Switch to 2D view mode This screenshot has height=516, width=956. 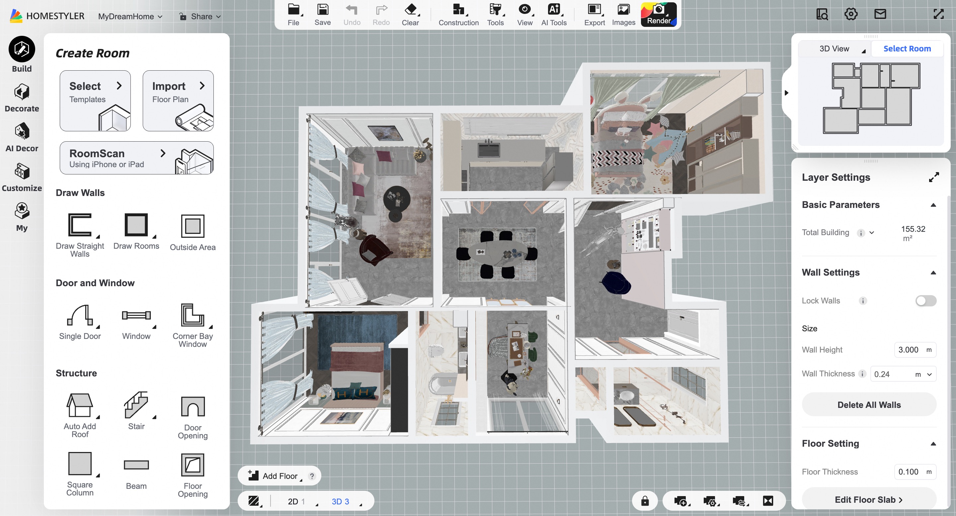tap(296, 501)
